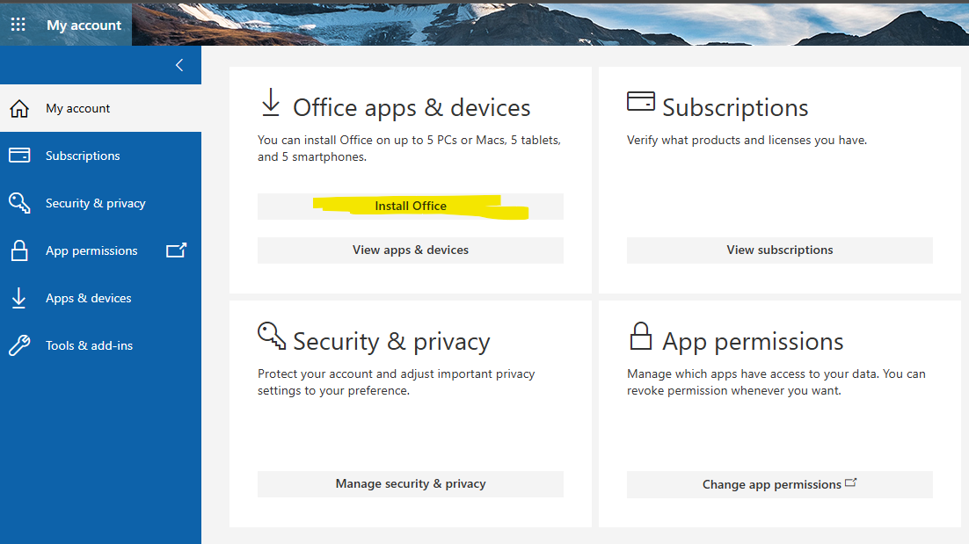Image resolution: width=969 pixels, height=544 pixels.
Task: Click the lock icon beside sidebar App permissions
Action: pos(19,250)
